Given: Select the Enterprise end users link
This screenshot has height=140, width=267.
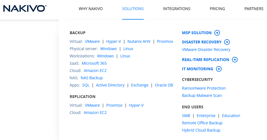Looking at the screenshot, I should (x=206, y=116).
